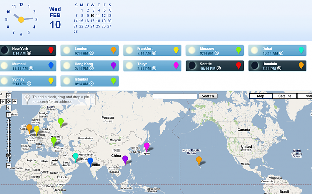Remove the Honolulu clock
Screen dimensions: 312x194
click(x=279, y=68)
